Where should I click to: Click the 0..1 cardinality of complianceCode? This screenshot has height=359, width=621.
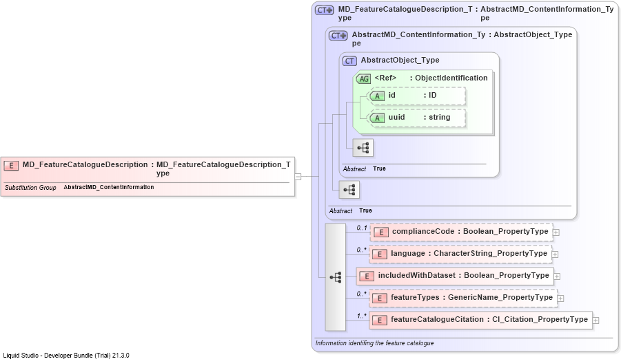click(362, 228)
